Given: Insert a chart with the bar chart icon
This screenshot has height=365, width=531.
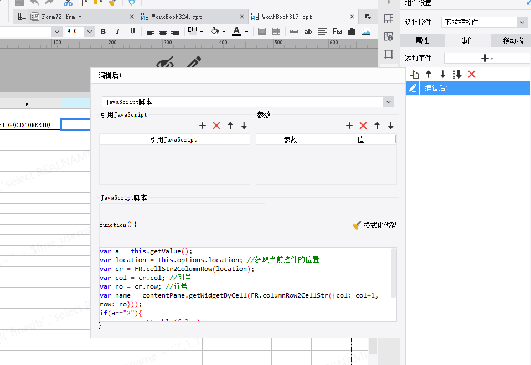Looking at the screenshot, I should click(352, 32).
